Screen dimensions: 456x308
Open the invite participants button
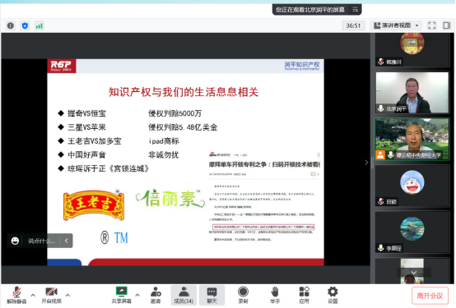pyautogui.click(x=156, y=295)
